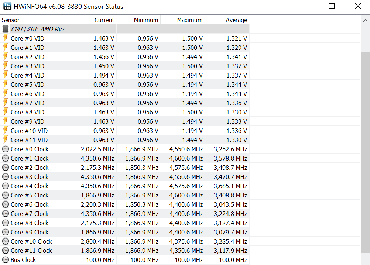Click the lightning bolt icon for Core #10 VID

6,130
